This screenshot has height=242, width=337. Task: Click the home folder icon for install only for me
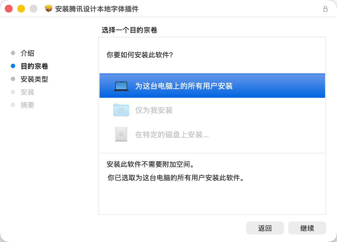click(121, 110)
